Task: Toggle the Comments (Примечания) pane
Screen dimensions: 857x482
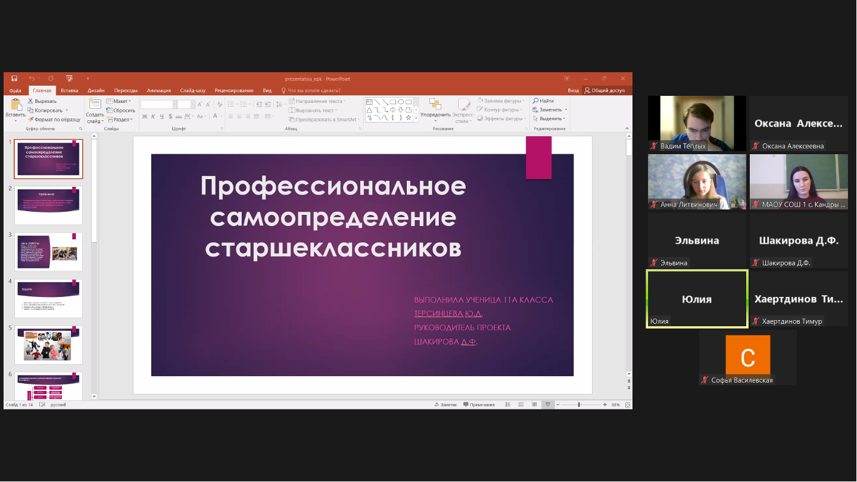Action: [x=478, y=405]
